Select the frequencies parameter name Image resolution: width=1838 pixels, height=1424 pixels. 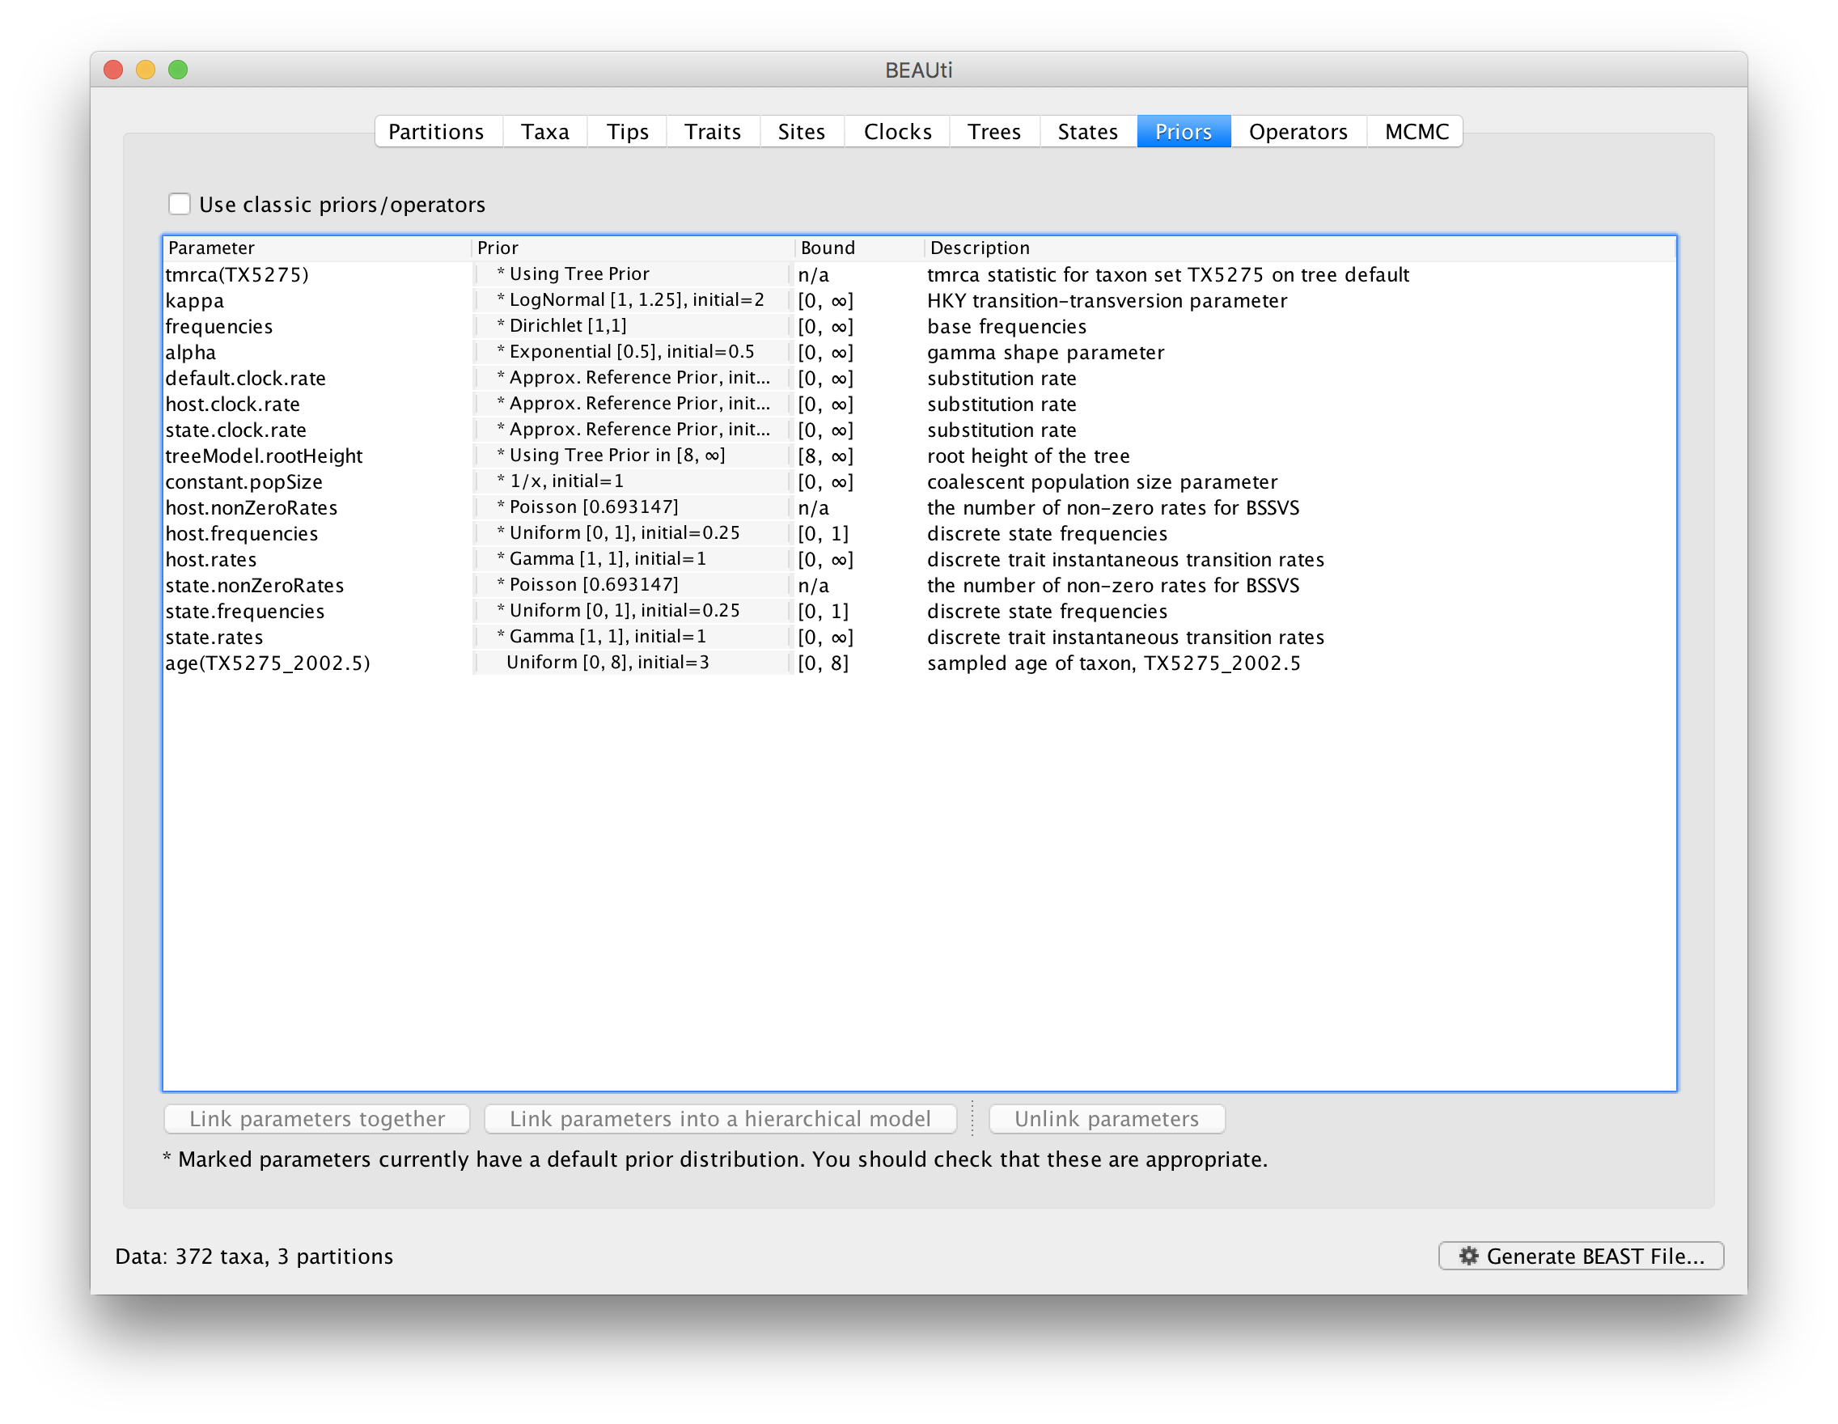(218, 327)
